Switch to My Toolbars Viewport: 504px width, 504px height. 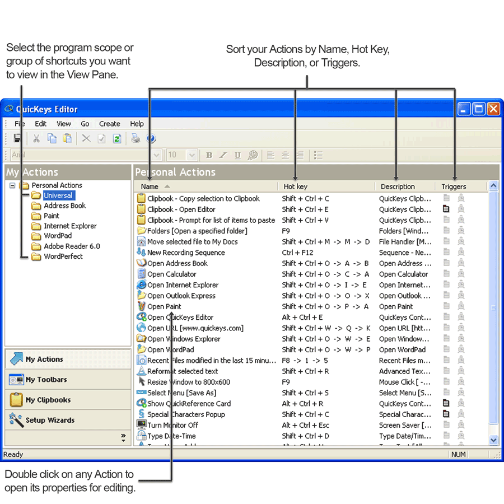(68, 380)
